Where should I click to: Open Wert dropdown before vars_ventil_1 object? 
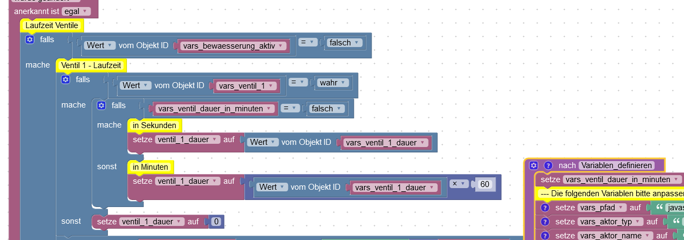point(136,85)
